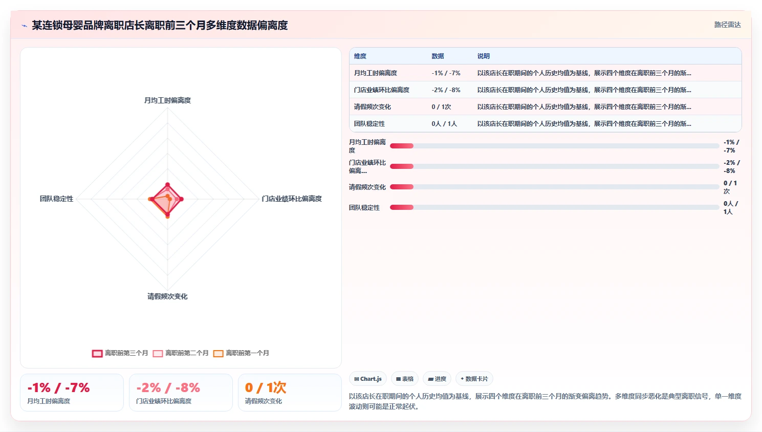Screen dimensions: 762x432
Task: Click the radar chart data polygon
Action: (x=166, y=200)
